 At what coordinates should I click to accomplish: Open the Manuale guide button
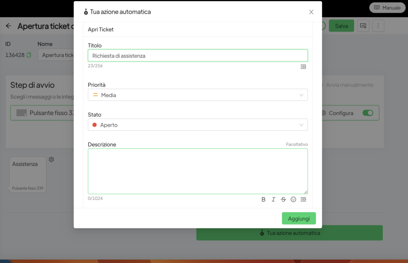pyautogui.click(x=387, y=8)
